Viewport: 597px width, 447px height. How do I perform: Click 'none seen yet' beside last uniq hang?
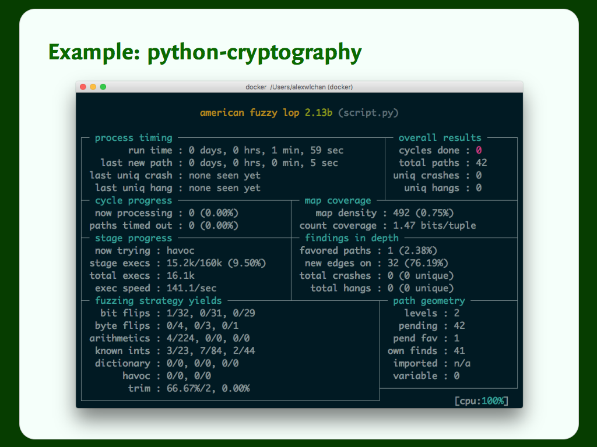pyautogui.click(x=224, y=188)
